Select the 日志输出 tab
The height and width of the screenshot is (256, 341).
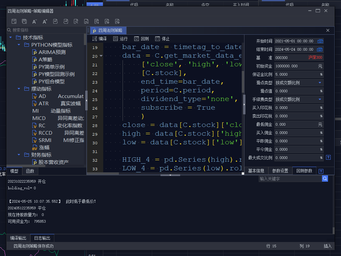[x=42, y=238]
